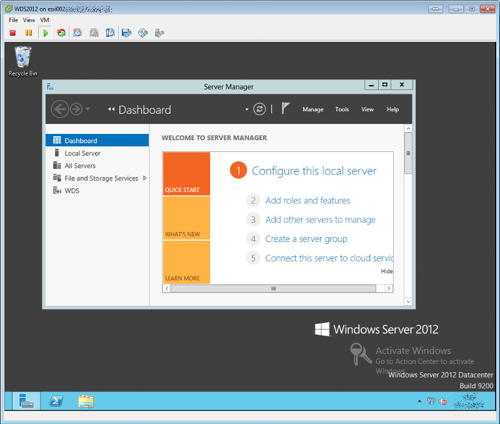Open File Explorer from the taskbar
This screenshot has height=424, width=500.
pyautogui.click(x=86, y=401)
